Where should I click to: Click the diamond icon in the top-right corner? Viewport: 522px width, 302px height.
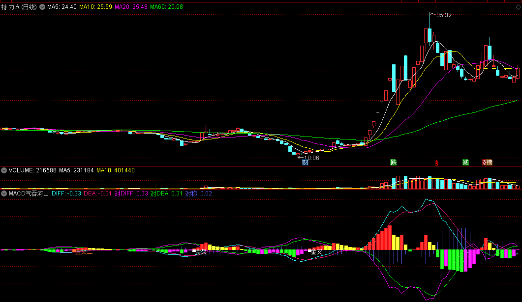[x=518, y=7]
